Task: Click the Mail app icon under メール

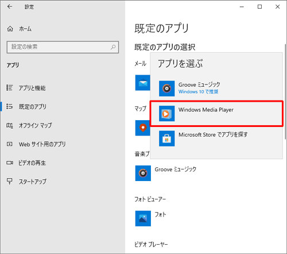Action: [x=142, y=83]
